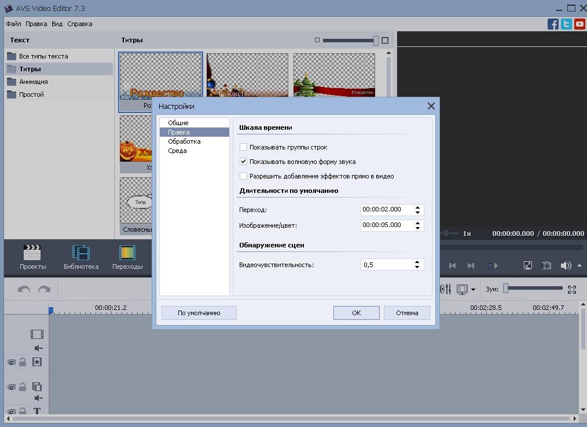Undo last action arrow

click(x=24, y=289)
